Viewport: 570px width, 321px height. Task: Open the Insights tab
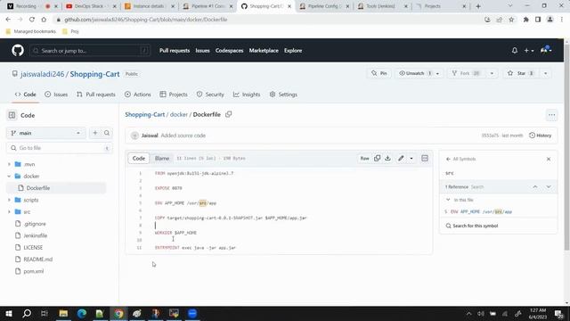[x=247, y=95]
